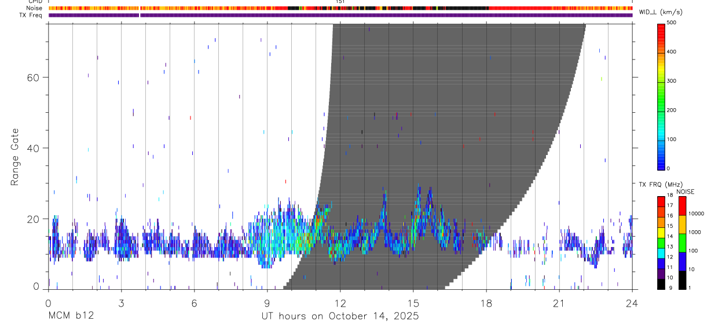Click the red 17–18 MHz TX FRQ swatch
Viewport: 711px width, 328px height.
pos(661,201)
